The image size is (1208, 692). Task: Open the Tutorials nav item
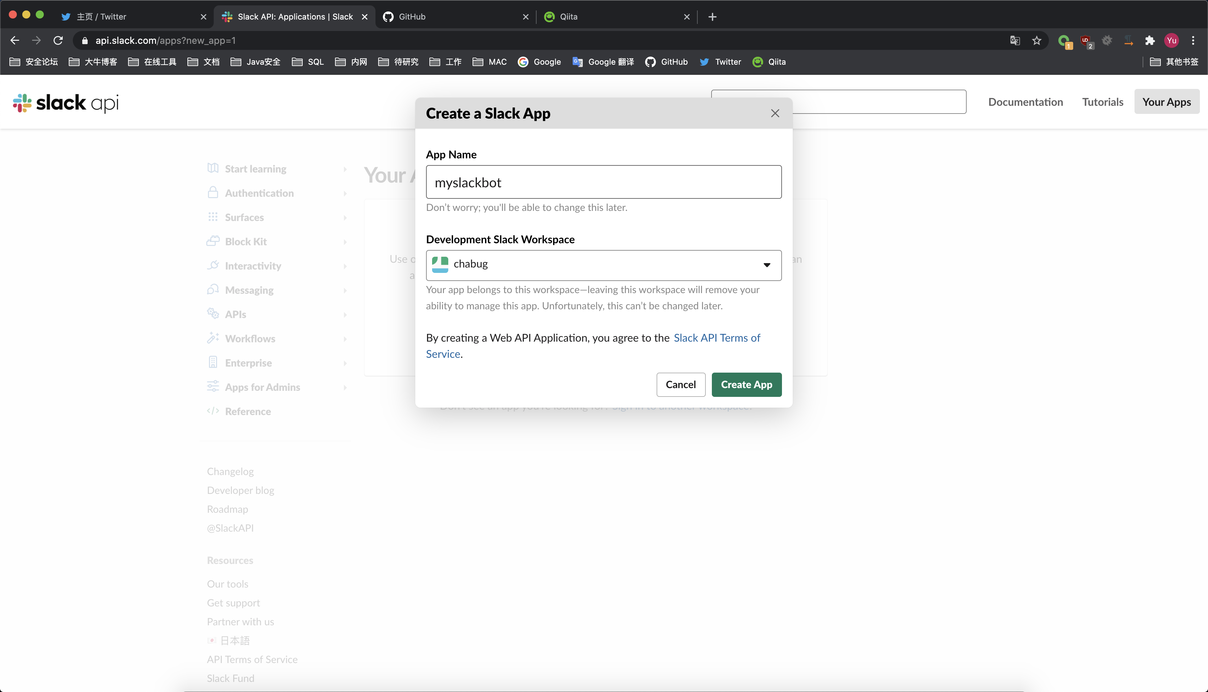coord(1103,102)
